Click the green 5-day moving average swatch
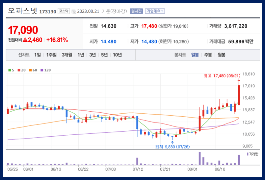265x180 pixels. 10,70
